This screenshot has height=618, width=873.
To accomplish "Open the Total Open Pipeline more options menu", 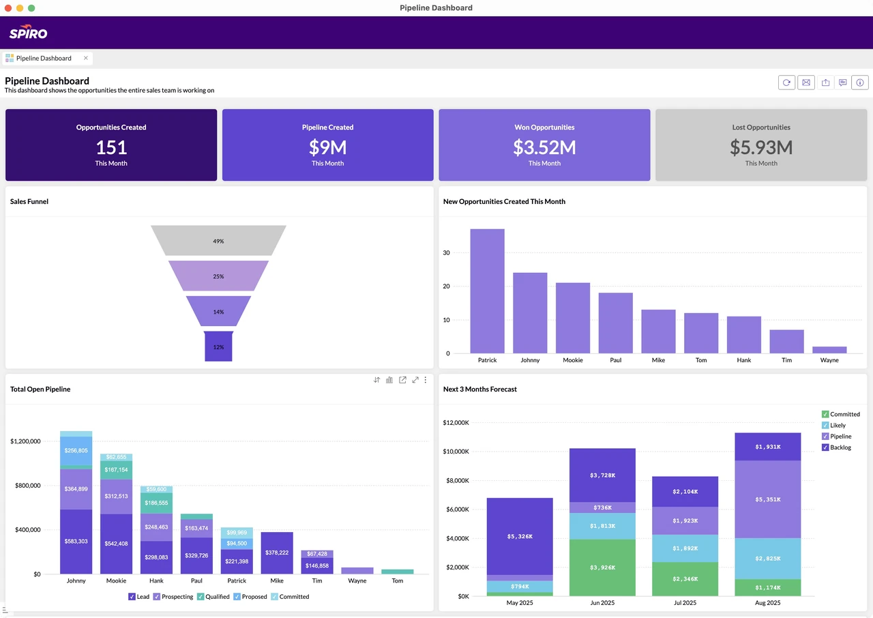I will pos(426,380).
